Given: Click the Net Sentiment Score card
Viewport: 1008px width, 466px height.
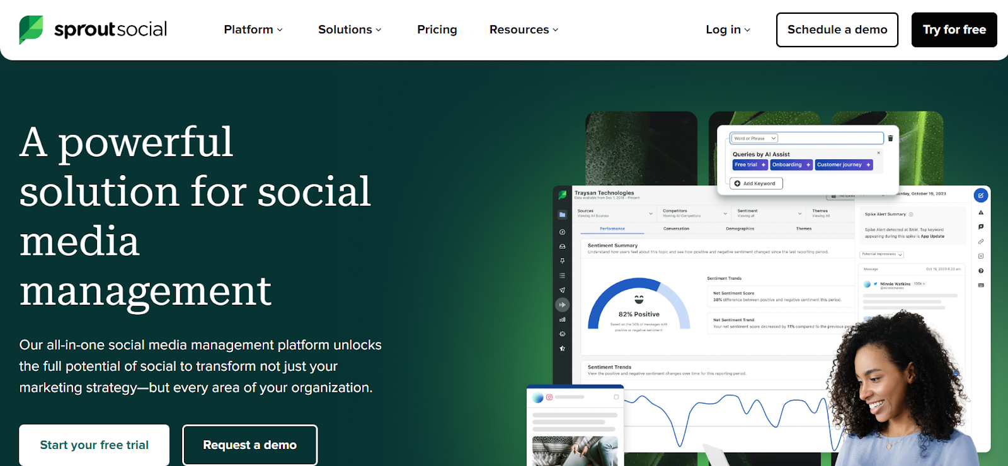Looking at the screenshot, I should point(780,297).
